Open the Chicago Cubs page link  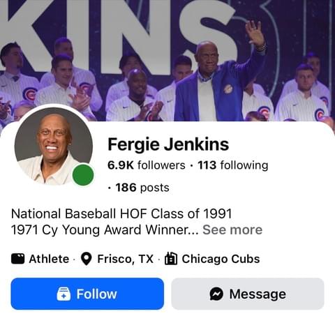[221, 259]
